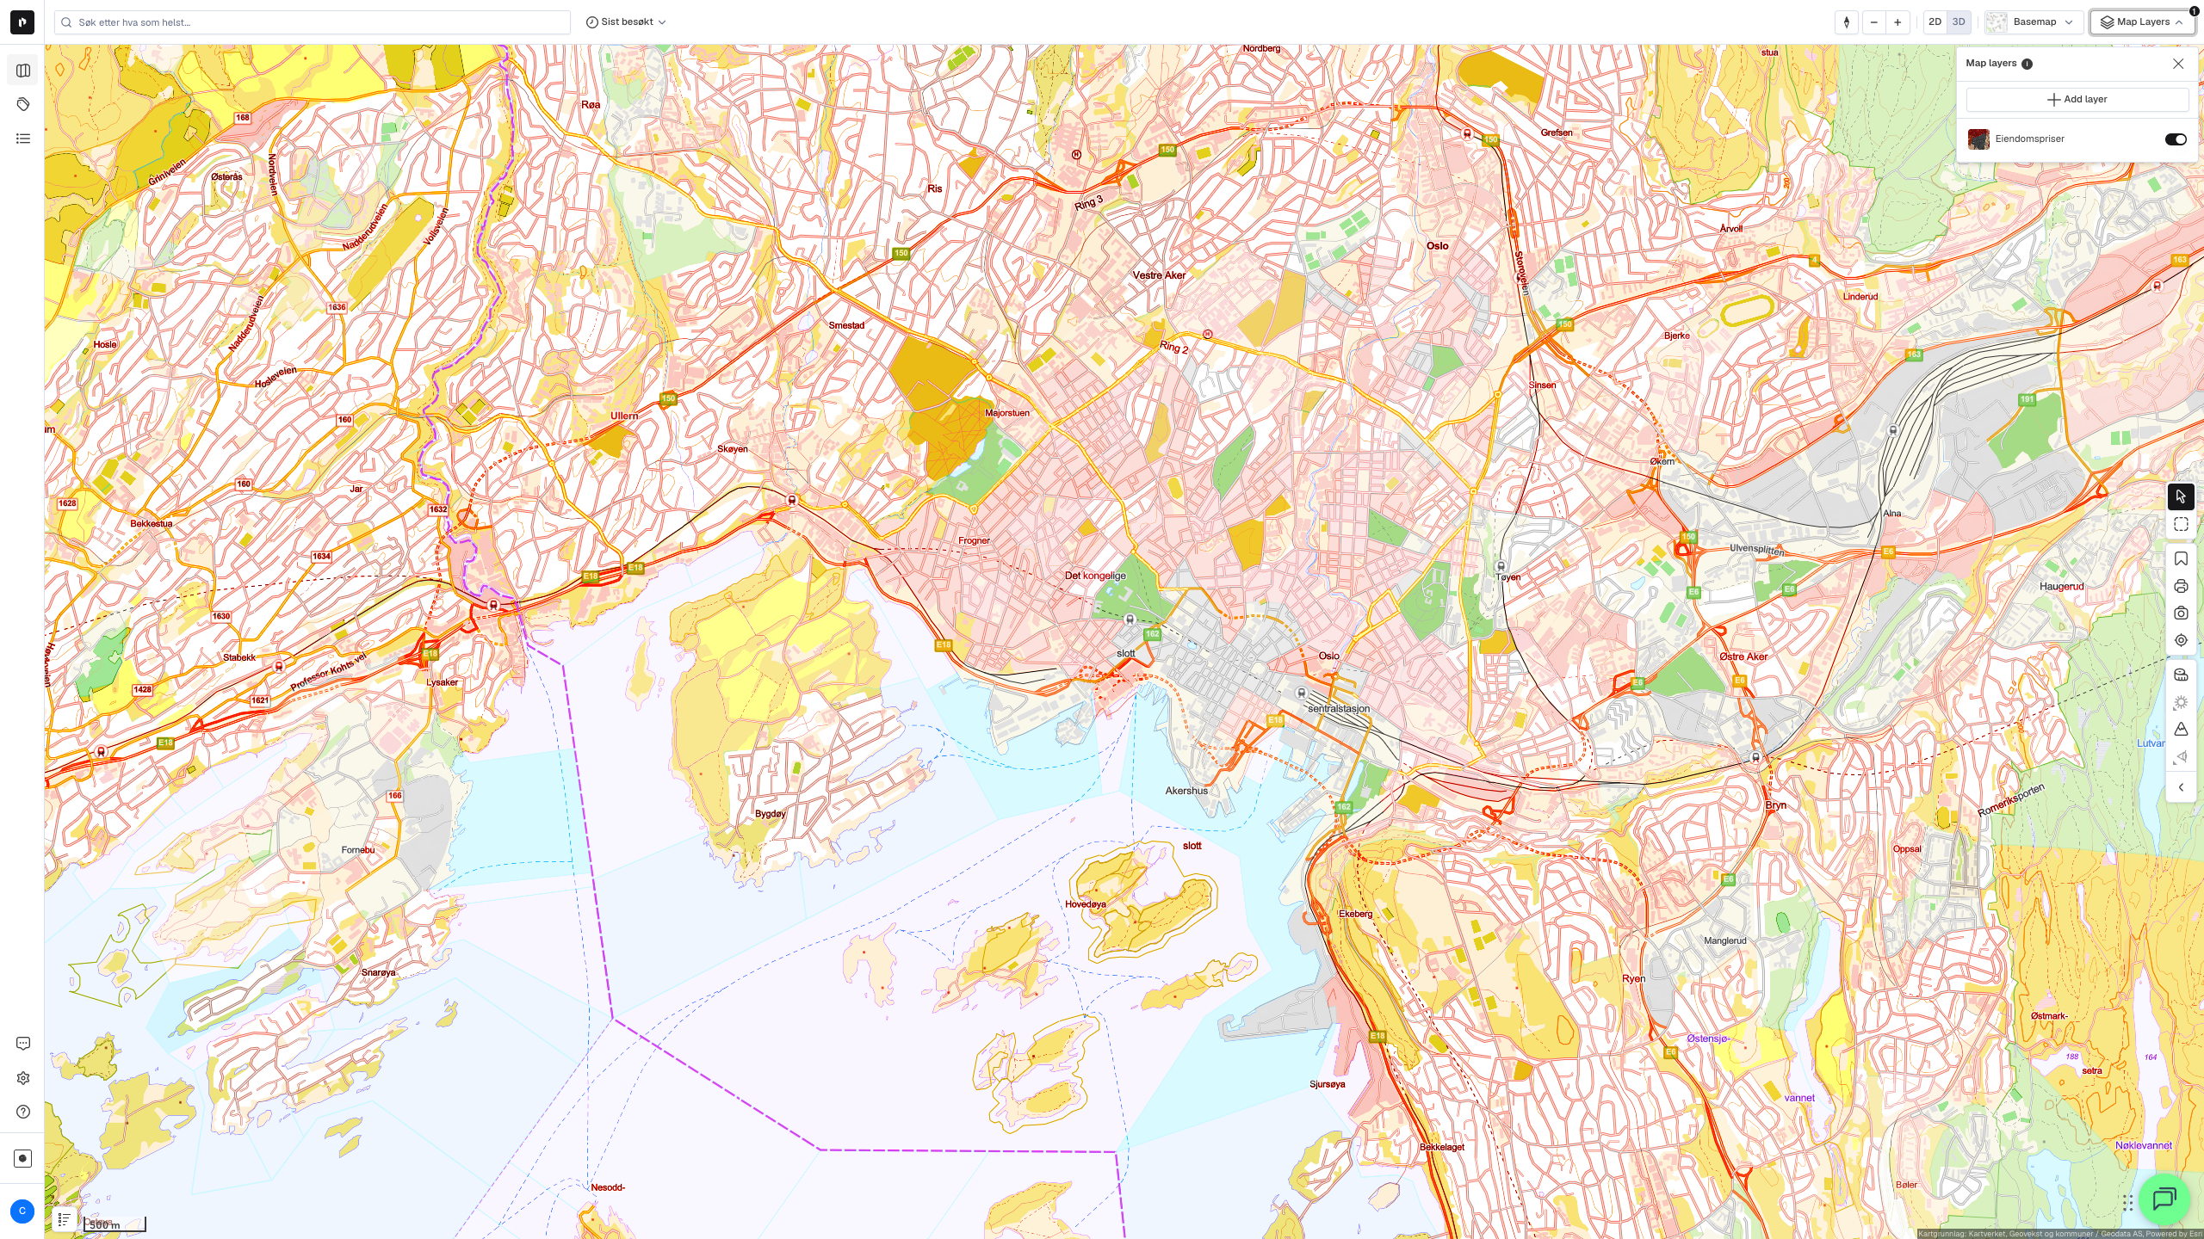
Task: Open the list view sidebar icon
Action: (23, 139)
